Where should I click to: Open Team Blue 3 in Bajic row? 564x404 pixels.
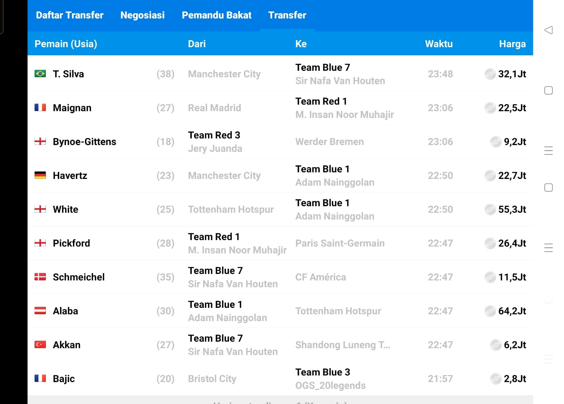tap(323, 372)
